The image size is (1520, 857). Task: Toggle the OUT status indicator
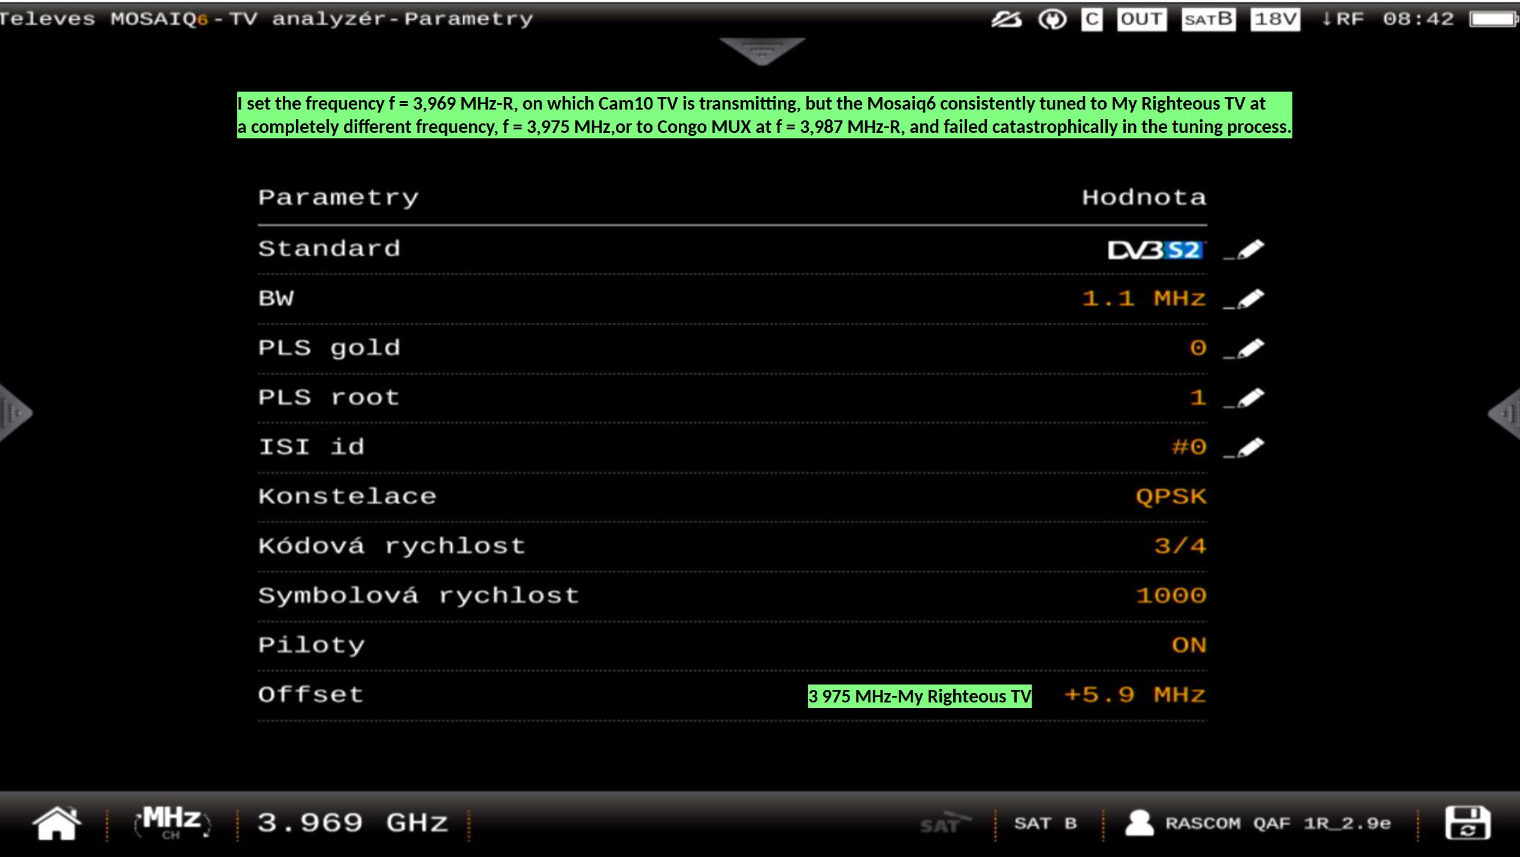(1141, 19)
